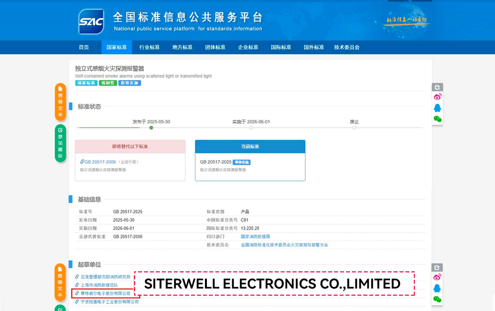Click the 即将实施 tag under the title

click(x=129, y=83)
